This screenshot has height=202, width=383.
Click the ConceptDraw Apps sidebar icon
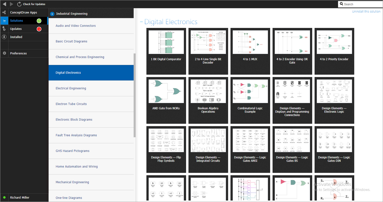pos(4,13)
